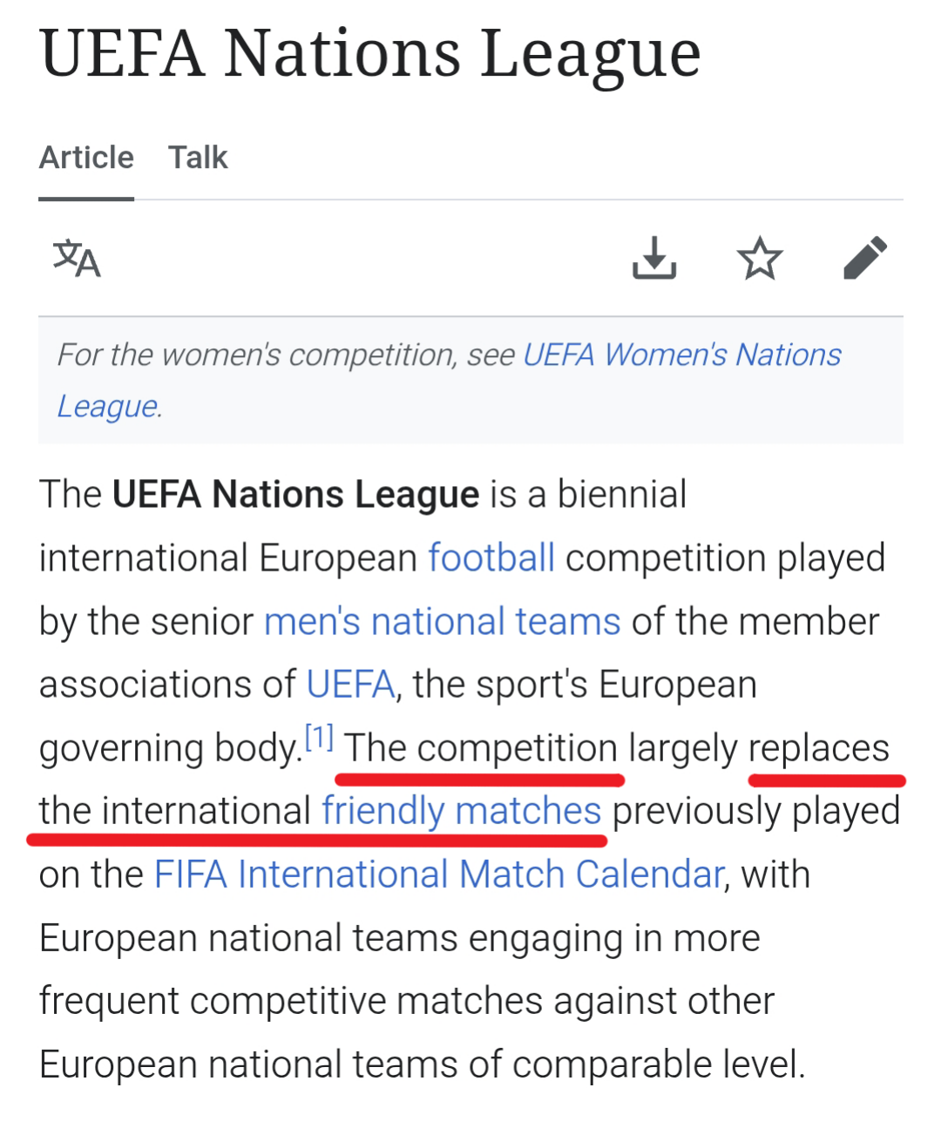Click the word 'biennial' in first sentence
The height and width of the screenshot is (1135, 941).
coord(622,494)
